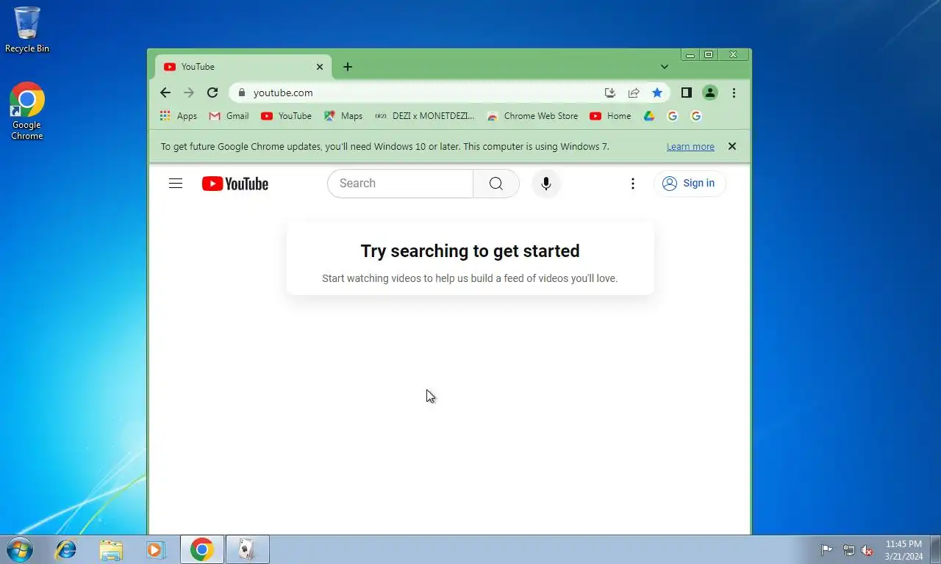Expand the tab search chevron
The image size is (941, 564).
665,67
